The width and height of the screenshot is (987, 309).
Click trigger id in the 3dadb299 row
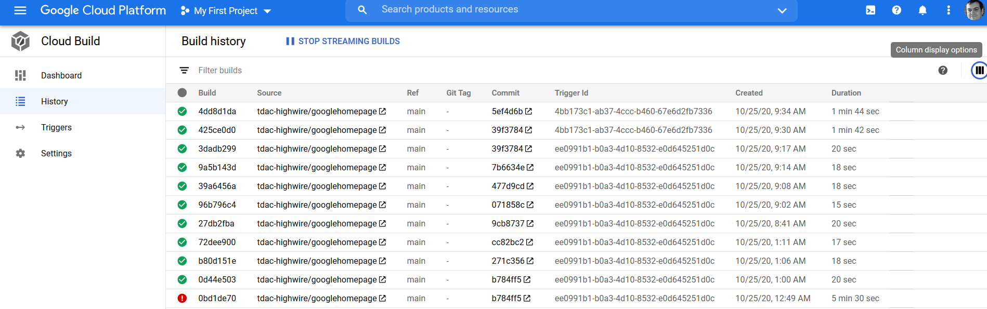click(634, 149)
